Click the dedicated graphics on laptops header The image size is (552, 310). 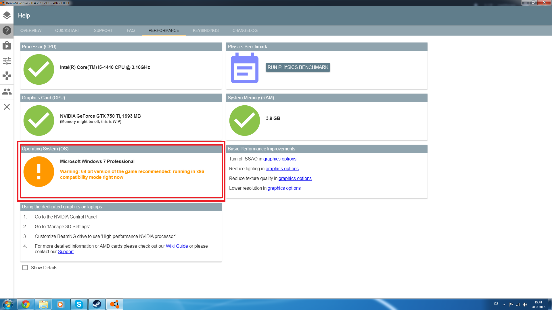(x=121, y=207)
